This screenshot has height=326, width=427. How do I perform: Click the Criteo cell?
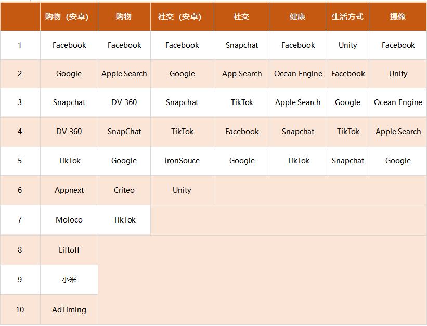124,190
